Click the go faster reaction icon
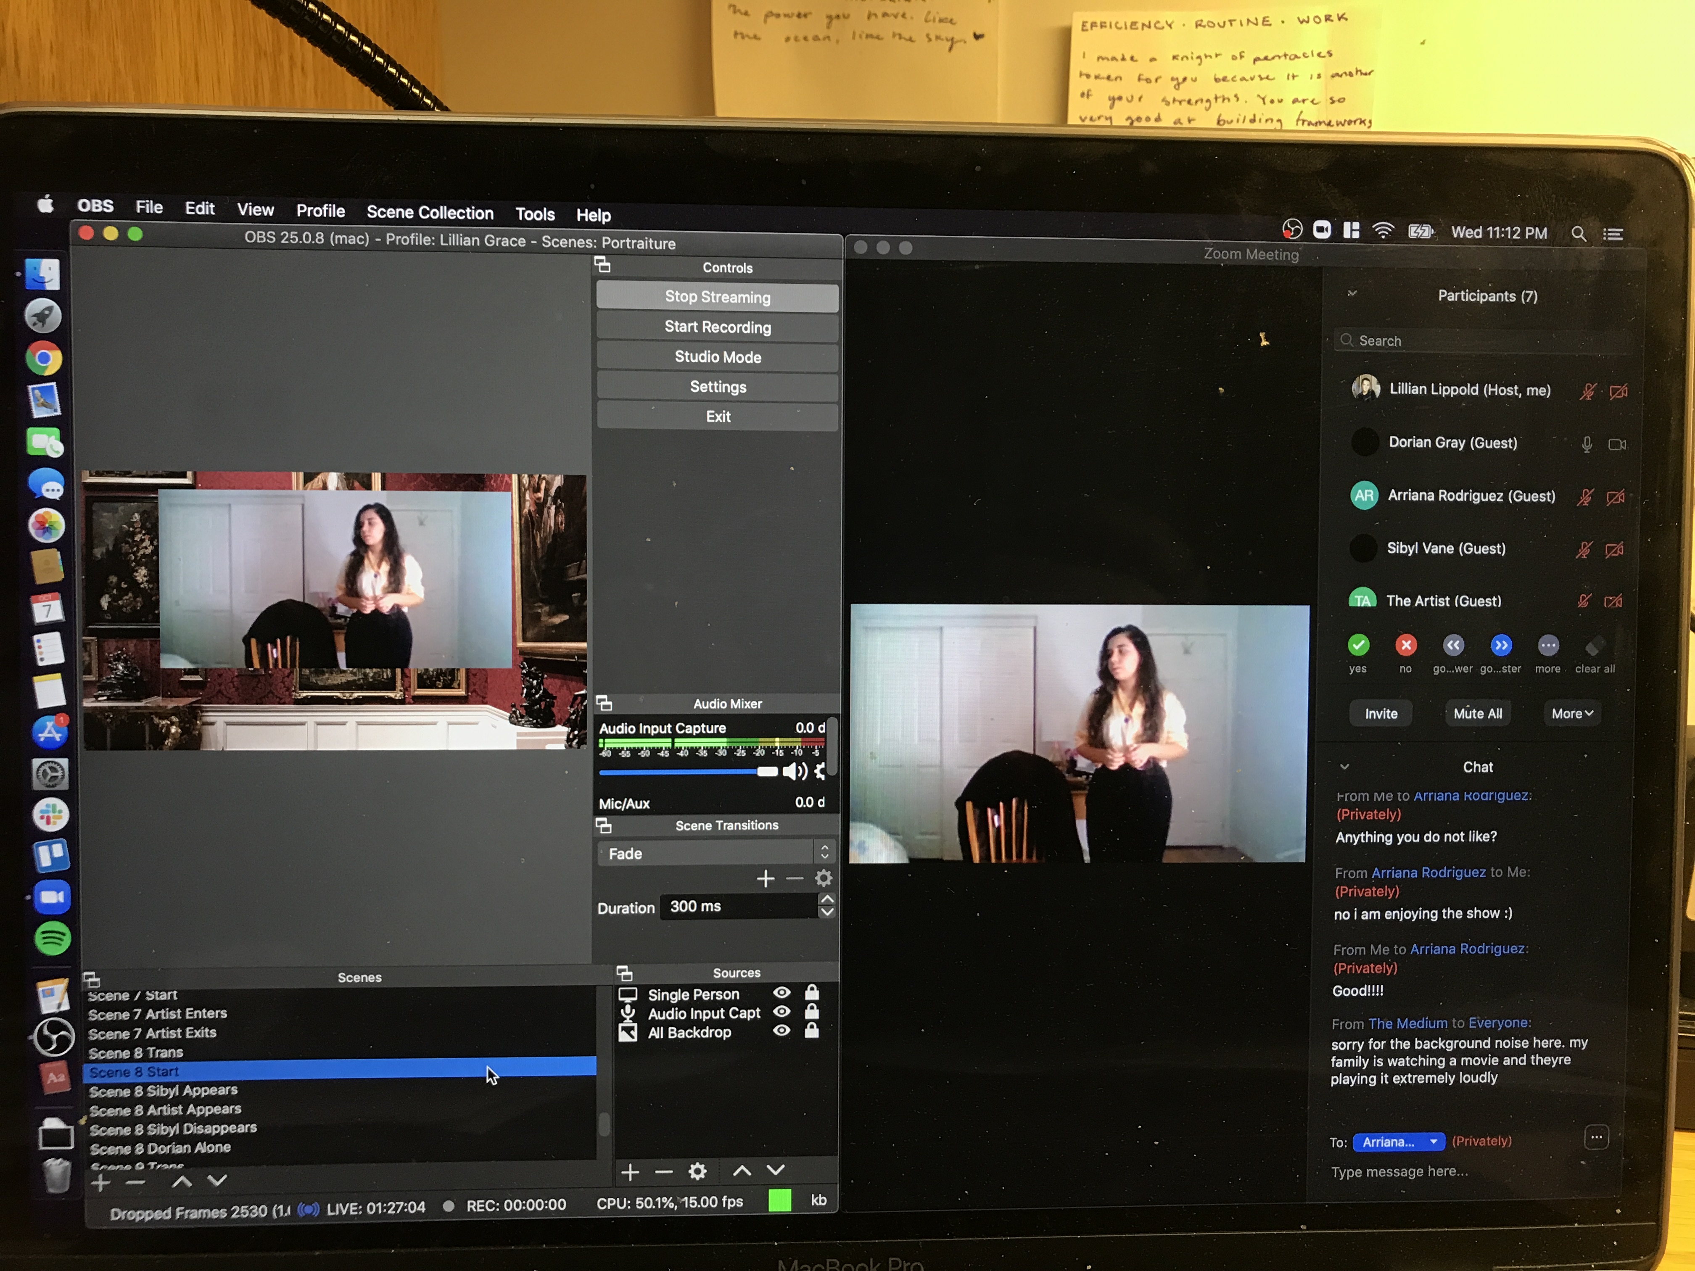 (x=1500, y=645)
